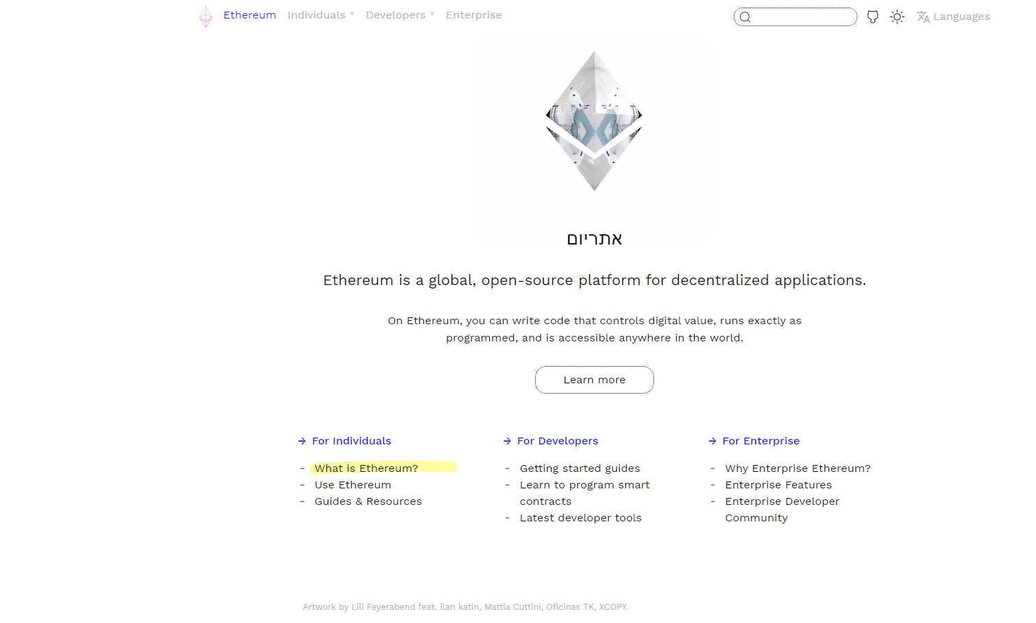Click the Hebrew heading אתריום

(x=594, y=239)
